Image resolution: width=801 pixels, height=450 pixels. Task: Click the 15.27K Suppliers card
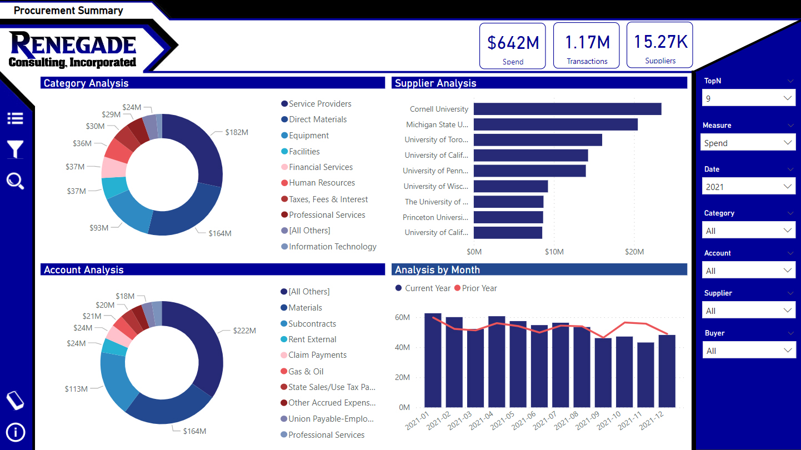pyautogui.click(x=660, y=45)
